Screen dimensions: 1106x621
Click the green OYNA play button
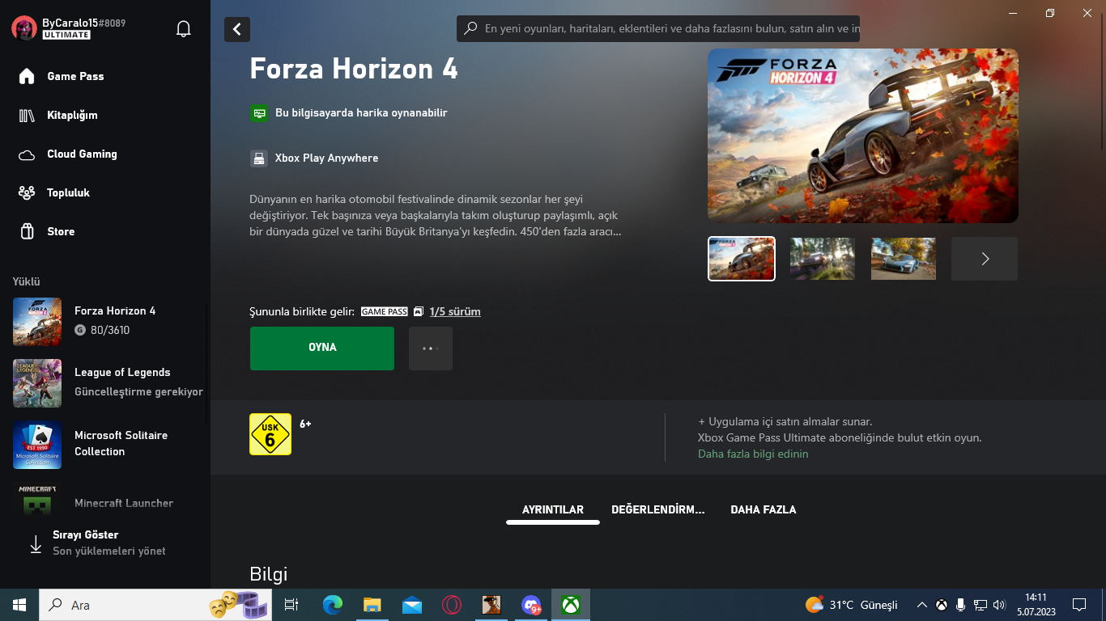(x=322, y=349)
